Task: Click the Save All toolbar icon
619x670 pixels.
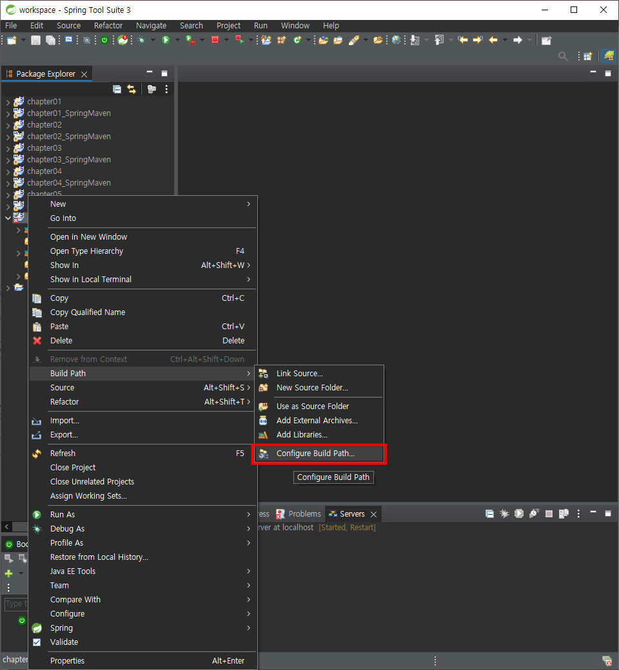Action: 50,40
